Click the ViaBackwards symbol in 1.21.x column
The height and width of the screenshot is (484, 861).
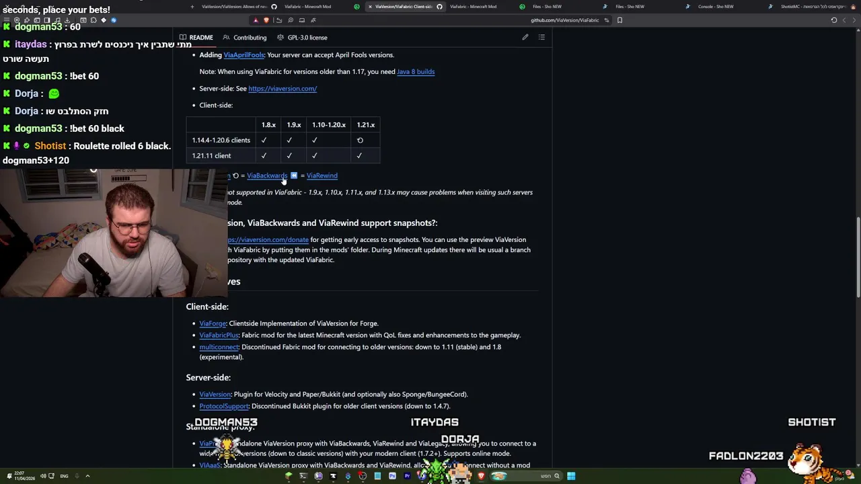(x=360, y=140)
